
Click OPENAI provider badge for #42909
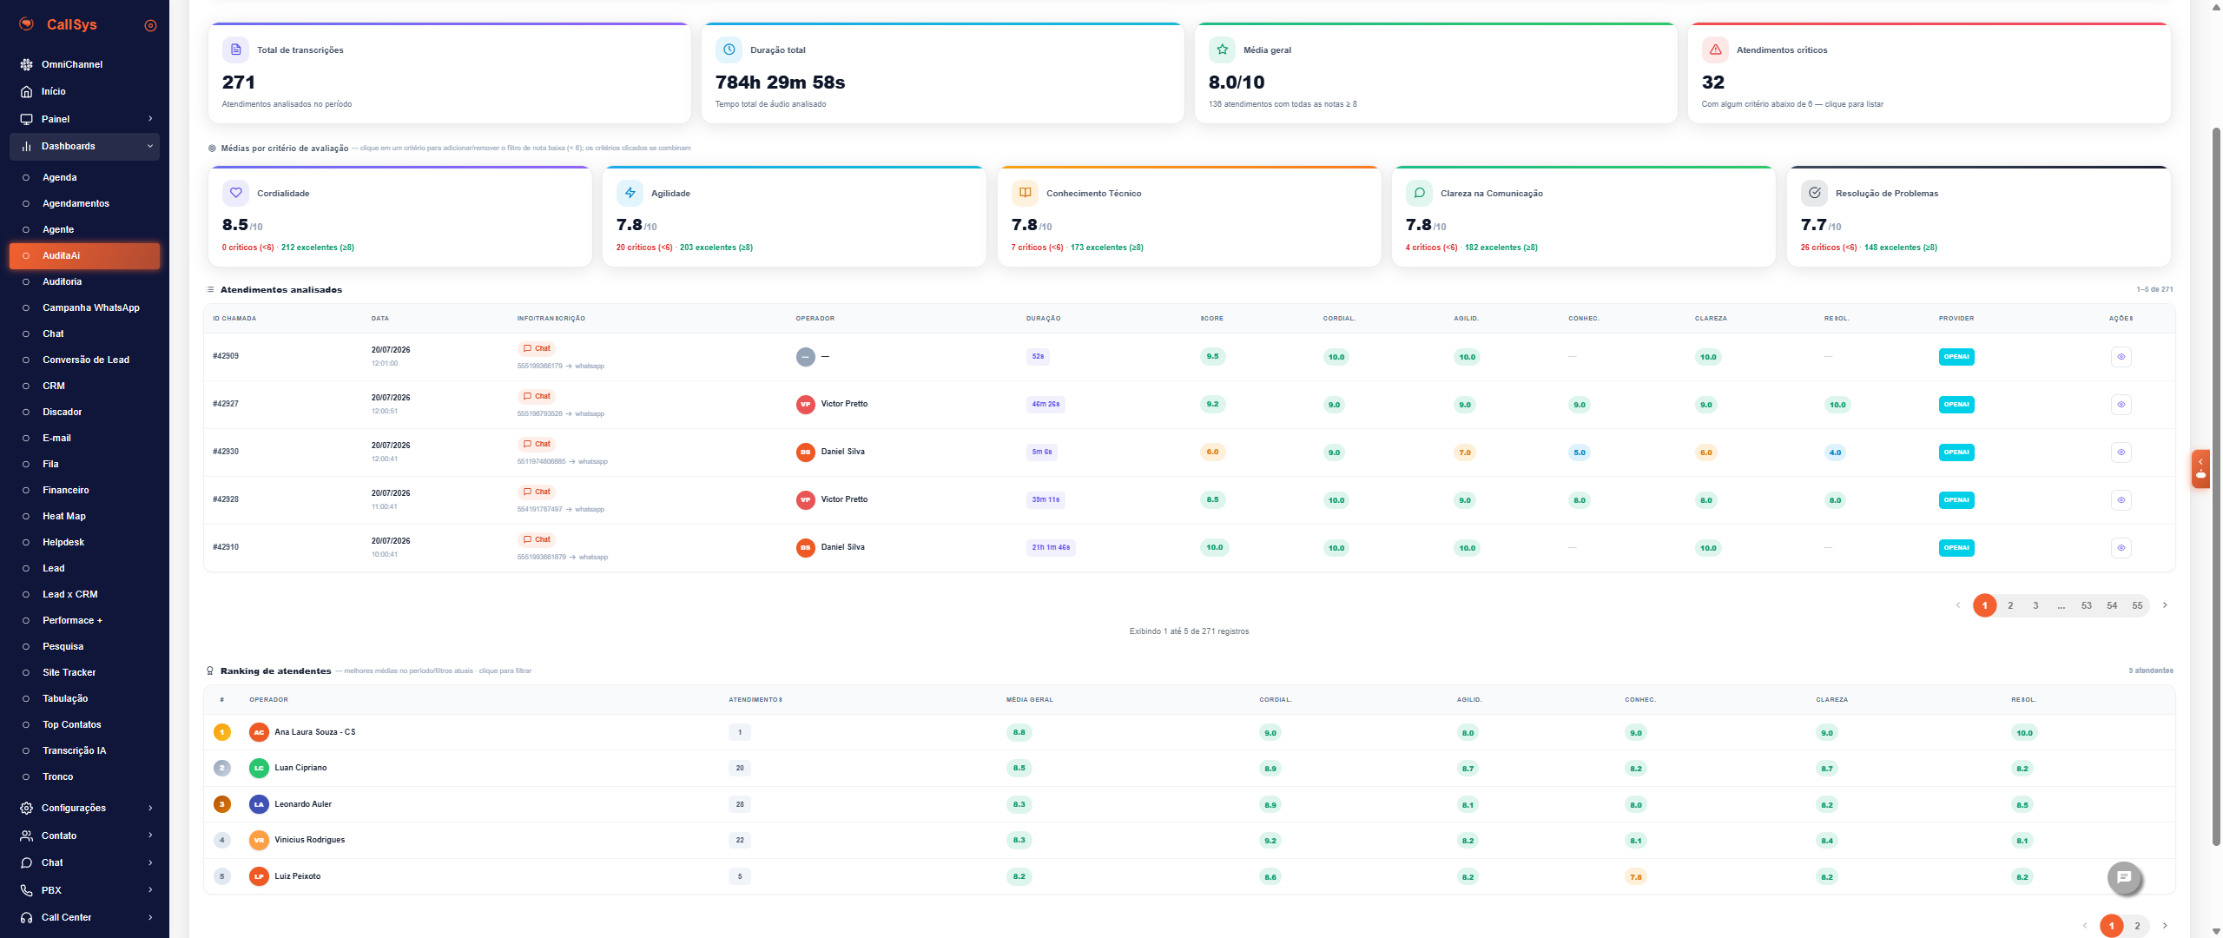[x=1956, y=356]
